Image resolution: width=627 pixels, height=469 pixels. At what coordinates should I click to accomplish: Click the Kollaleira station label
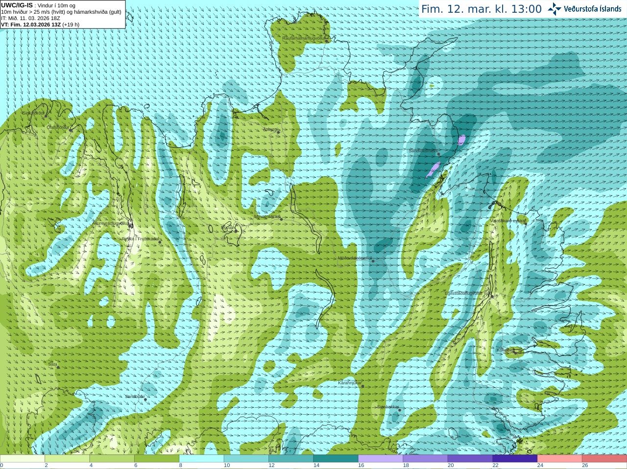(505, 350)
